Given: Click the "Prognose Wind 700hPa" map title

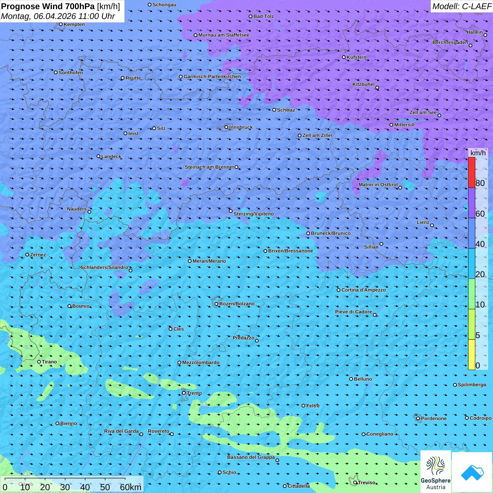Looking at the screenshot, I should pyautogui.click(x=48, y=6).
